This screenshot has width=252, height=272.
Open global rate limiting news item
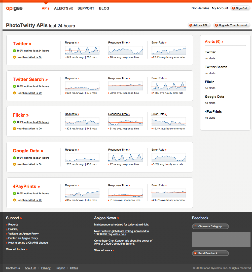point(121,233)
